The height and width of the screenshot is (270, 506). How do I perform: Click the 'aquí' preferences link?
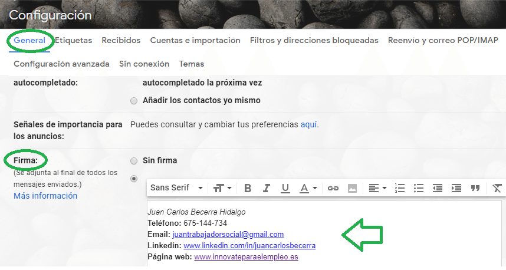tap(309, 125)
